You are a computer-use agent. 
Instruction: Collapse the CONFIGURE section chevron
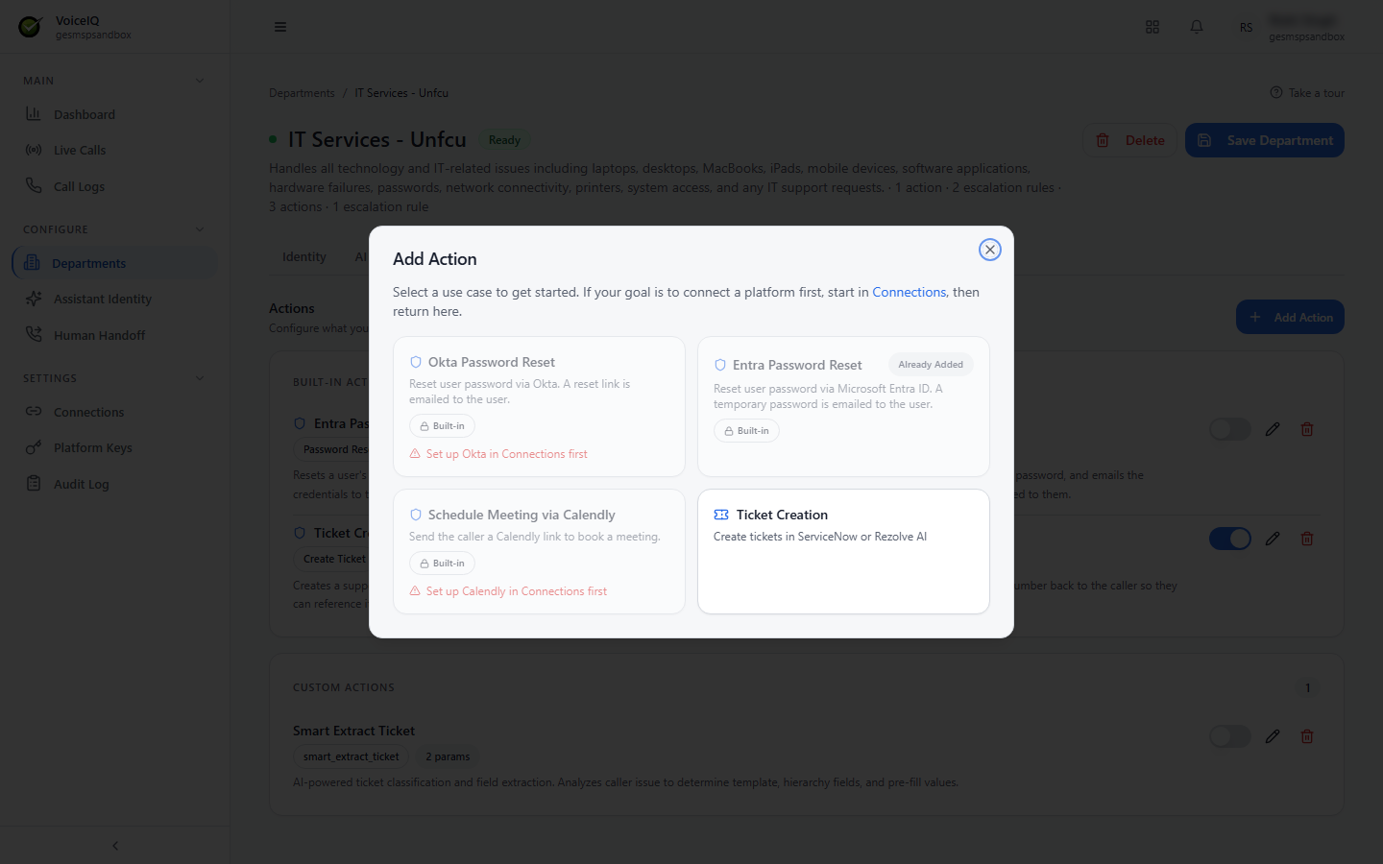[200, 229]
